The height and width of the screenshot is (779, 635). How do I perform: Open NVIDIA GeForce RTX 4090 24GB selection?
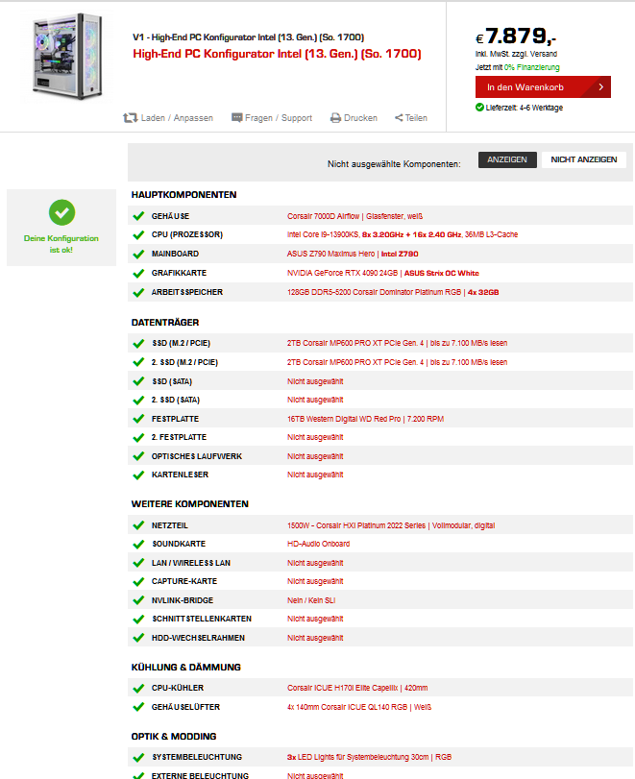pos(383,273)
